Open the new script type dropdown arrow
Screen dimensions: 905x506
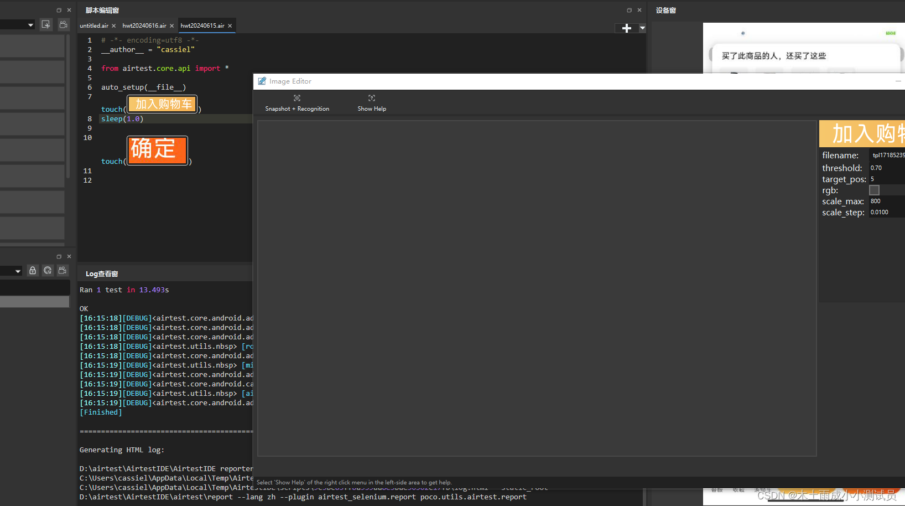(x=642, y=28)
